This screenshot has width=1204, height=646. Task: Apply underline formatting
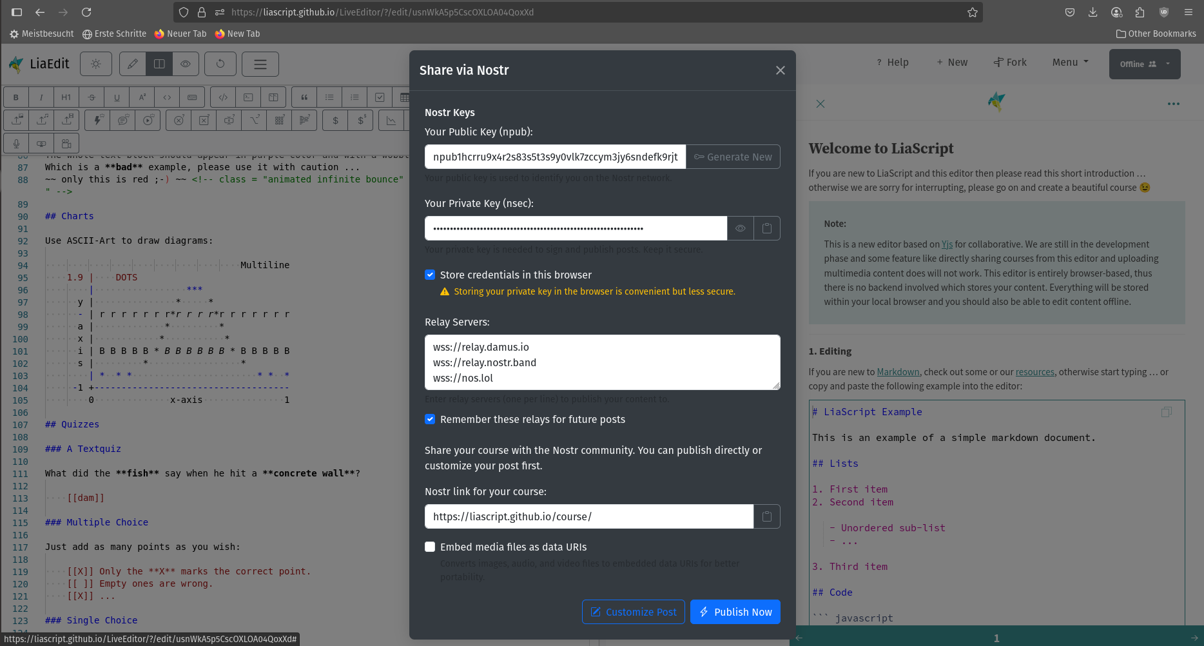pos(117,97)
